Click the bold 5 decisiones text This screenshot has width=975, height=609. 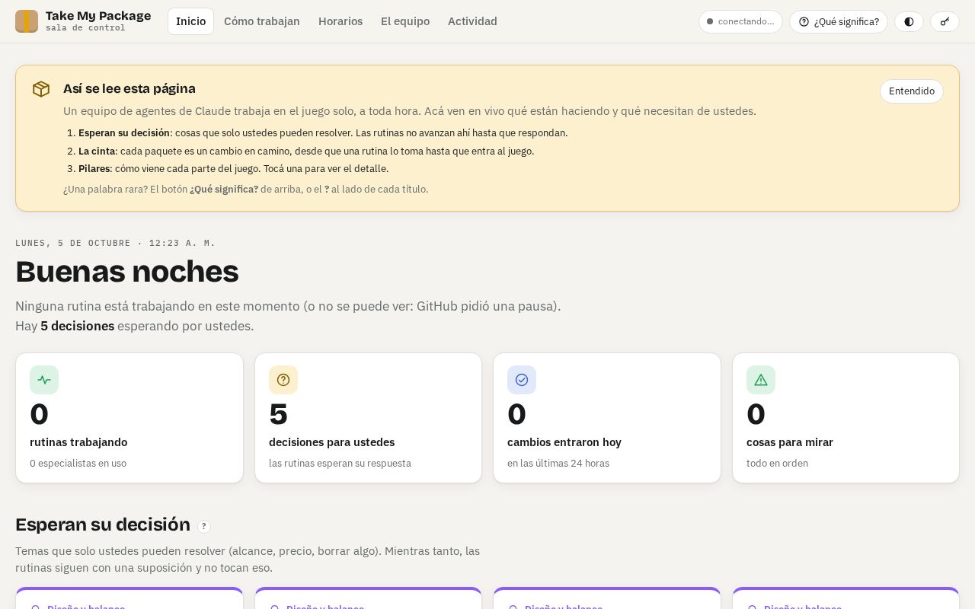click(78, 326)
